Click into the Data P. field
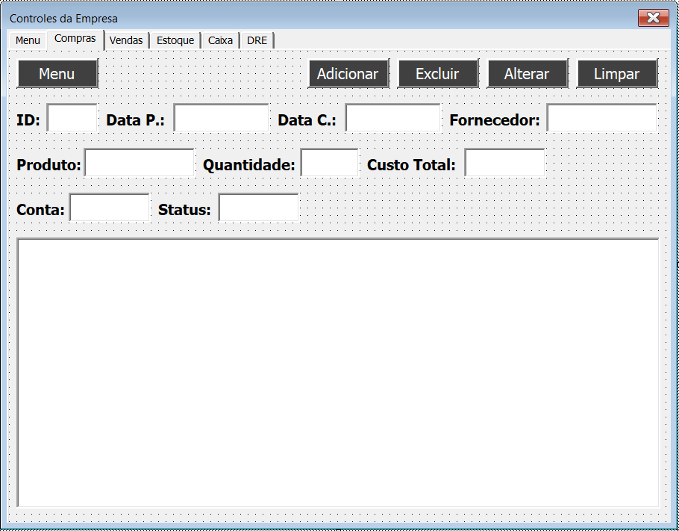Image resolution: width=679 pixels, height=531 pixels. tap(222, 117)
